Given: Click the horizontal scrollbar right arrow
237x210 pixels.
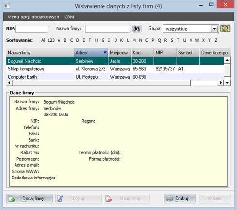Looking at the screenshot, I should [x=221, y=83].
